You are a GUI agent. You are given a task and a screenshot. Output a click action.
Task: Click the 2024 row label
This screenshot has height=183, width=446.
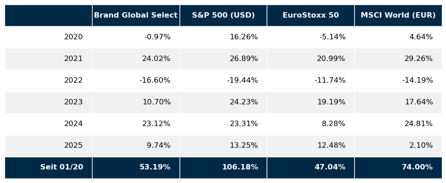[x=73, y=124]
